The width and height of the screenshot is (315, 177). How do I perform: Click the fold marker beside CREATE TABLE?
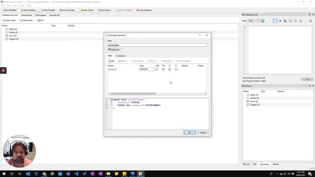click(x=112, y=99)
